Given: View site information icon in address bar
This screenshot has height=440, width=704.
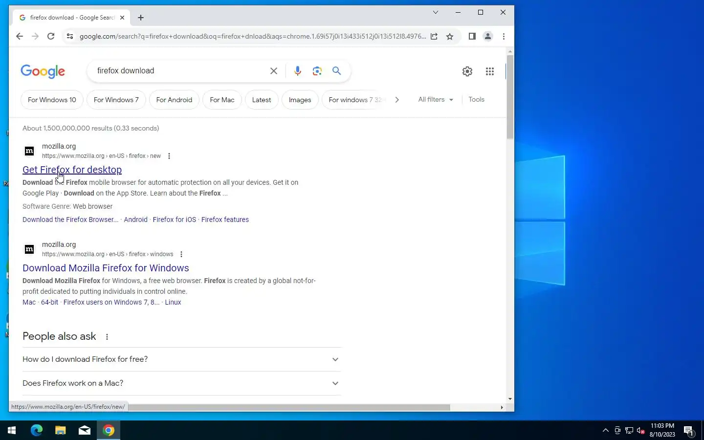Looking at the screenshot, I should [70, 36].
